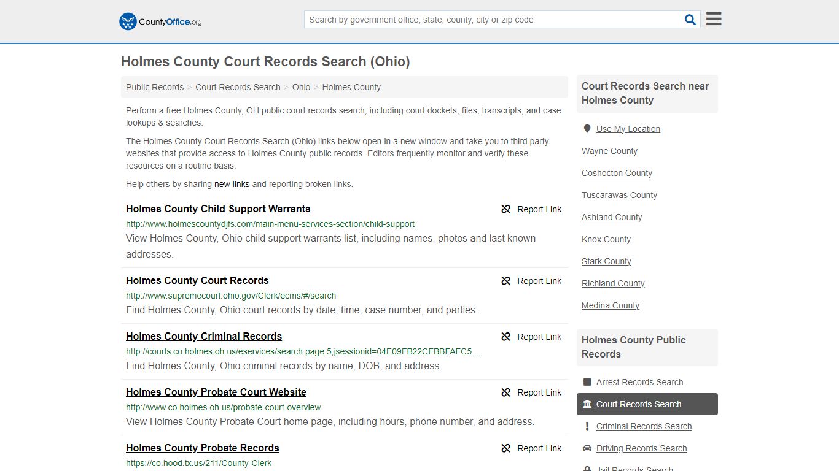Open Court Records Search breadcrumb link
Viewport: 839px width, 471px height.
tap(238, 87)
